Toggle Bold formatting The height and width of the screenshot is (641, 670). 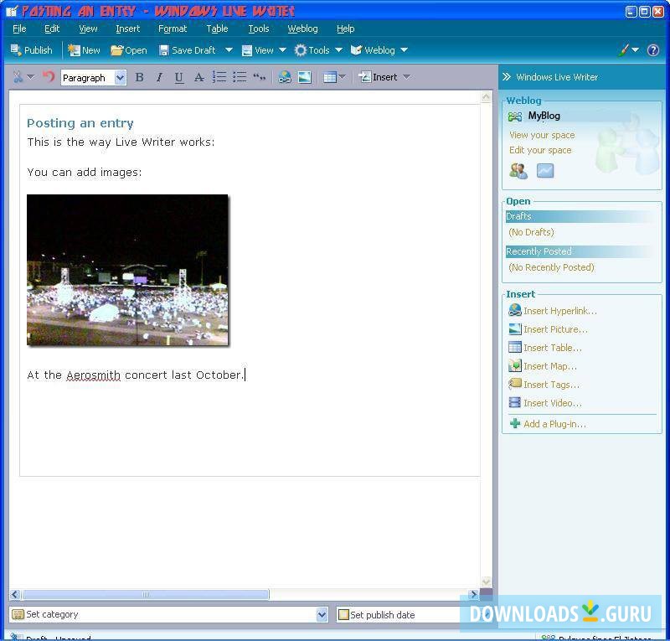click(x=139, y=77)
